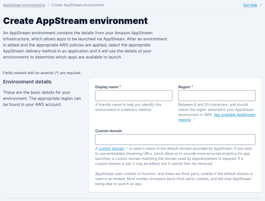
Task: Click the Environment details section heading
Action: (27, 82)
